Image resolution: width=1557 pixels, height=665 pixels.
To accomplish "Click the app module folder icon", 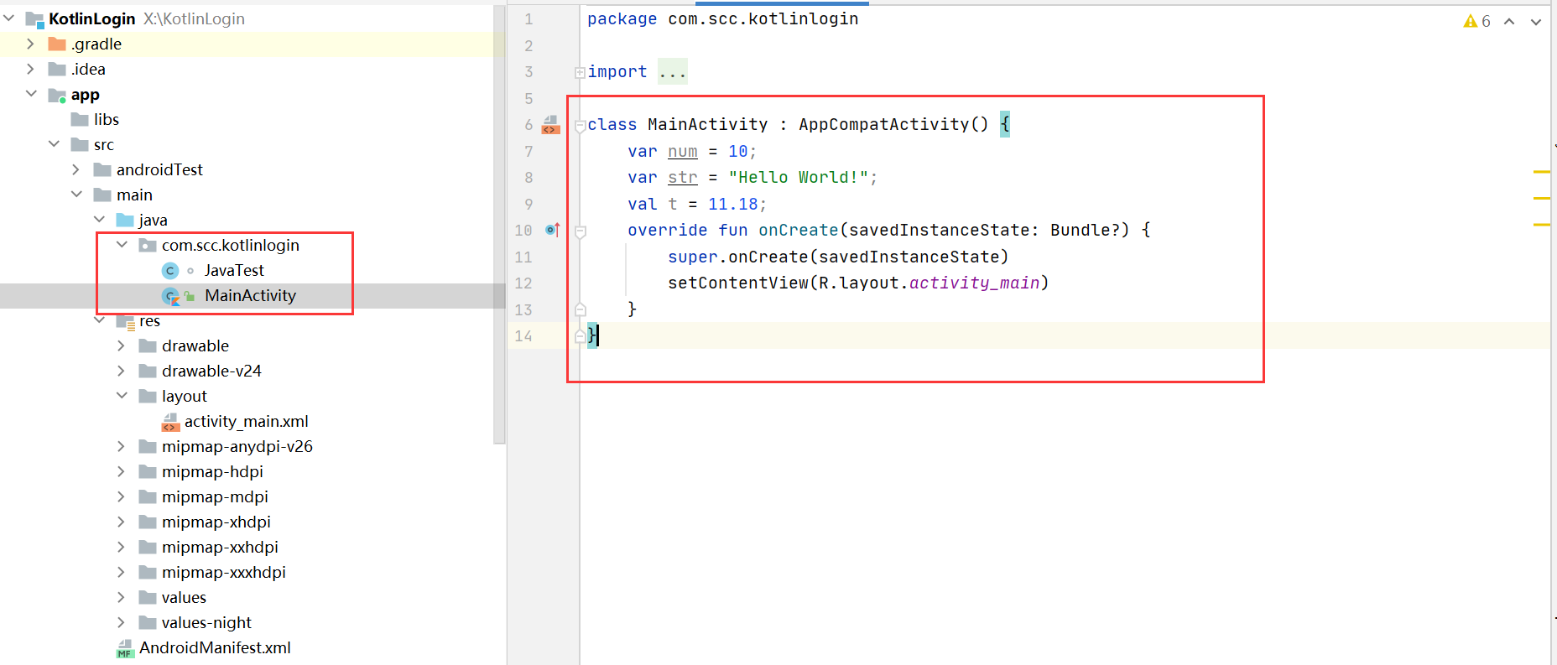I will click(57, 95).
